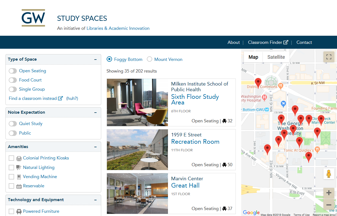This screenshot has width=337, height=216.
Task: Click Find a classroom instead link
Action: [33, 98]
